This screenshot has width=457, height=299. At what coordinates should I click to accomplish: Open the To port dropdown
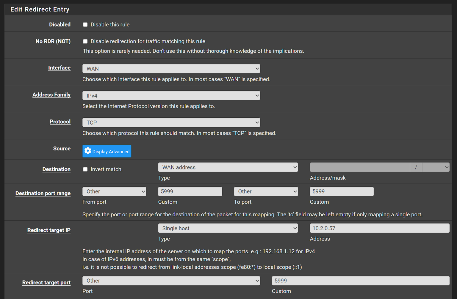tap(266, 191)
